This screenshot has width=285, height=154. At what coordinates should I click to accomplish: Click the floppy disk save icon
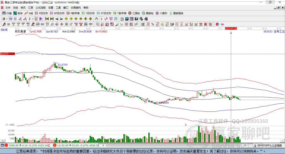pos(136,19)
